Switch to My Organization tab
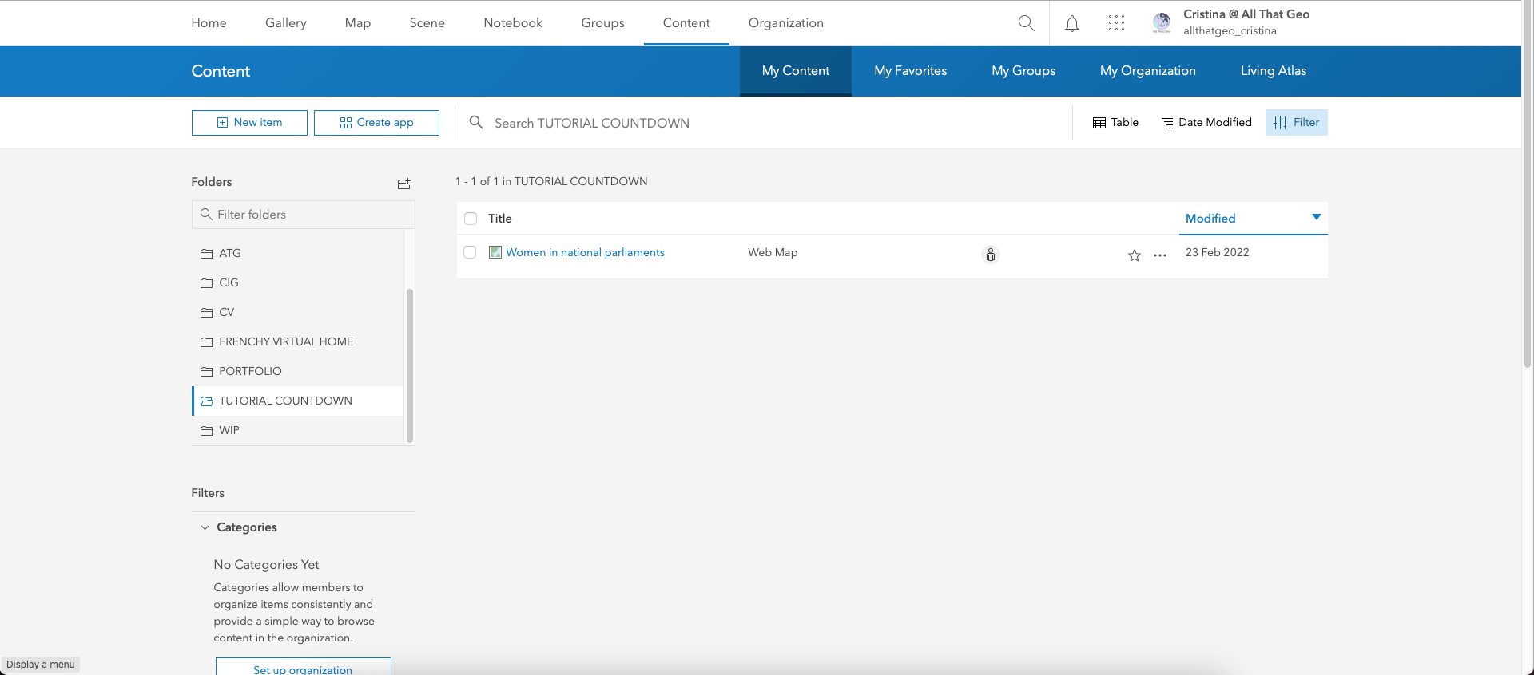 (1148, 71)
